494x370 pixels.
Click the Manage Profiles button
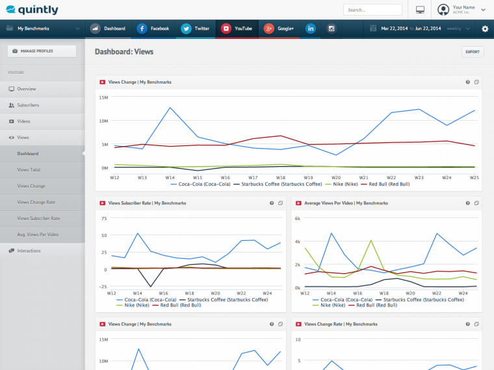coord(42,51)
